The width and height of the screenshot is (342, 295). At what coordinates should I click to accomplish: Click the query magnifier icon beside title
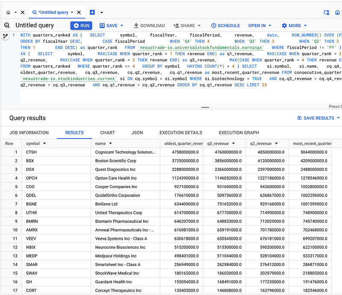pyautogui.click(x=7, y=26)
